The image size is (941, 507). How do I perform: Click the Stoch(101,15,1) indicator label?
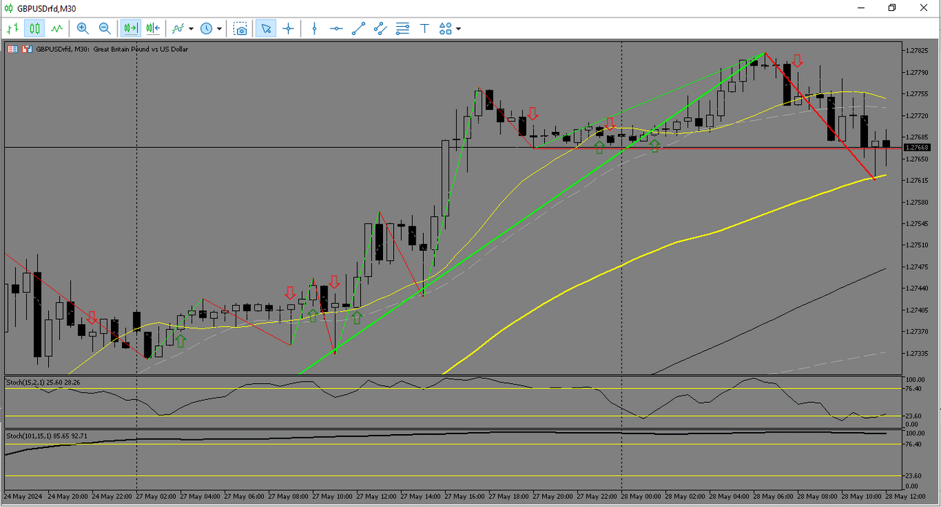point(47,436)
